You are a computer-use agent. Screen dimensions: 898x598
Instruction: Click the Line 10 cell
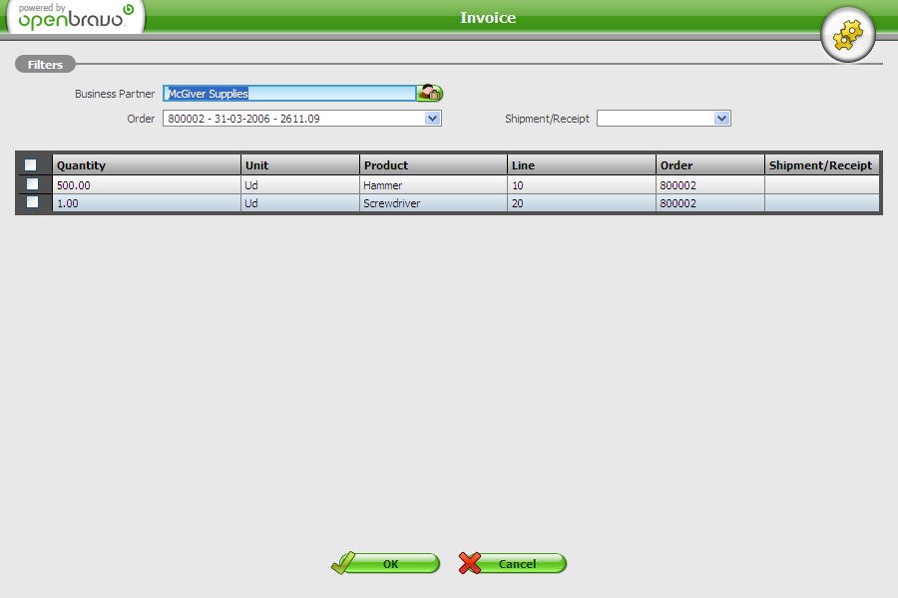coord(582,184)
